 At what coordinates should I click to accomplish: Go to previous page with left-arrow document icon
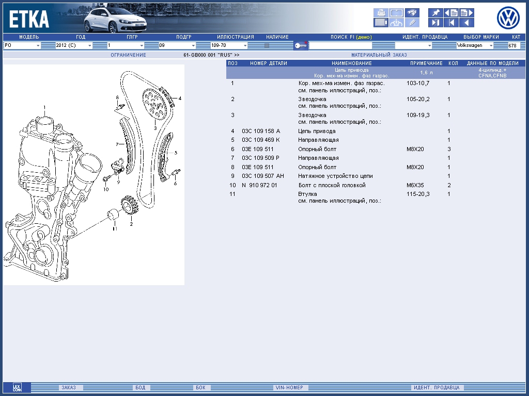[451, 13]
